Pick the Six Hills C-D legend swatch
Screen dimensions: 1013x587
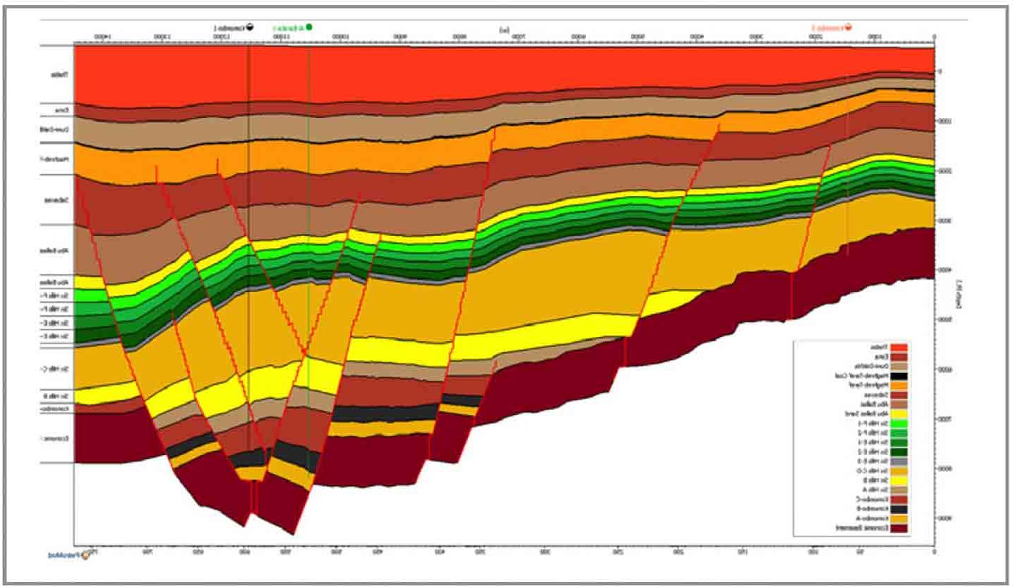(898, 470)
